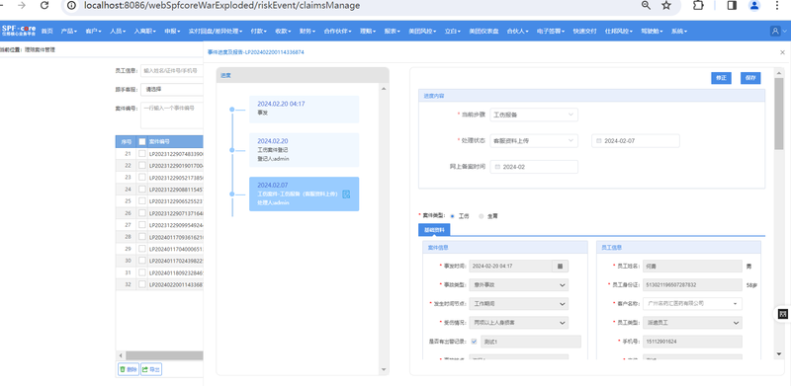Expand the 产品 menu in navbar
The width and height of the screenshot is (791, 386).
(x=68, y=31)
